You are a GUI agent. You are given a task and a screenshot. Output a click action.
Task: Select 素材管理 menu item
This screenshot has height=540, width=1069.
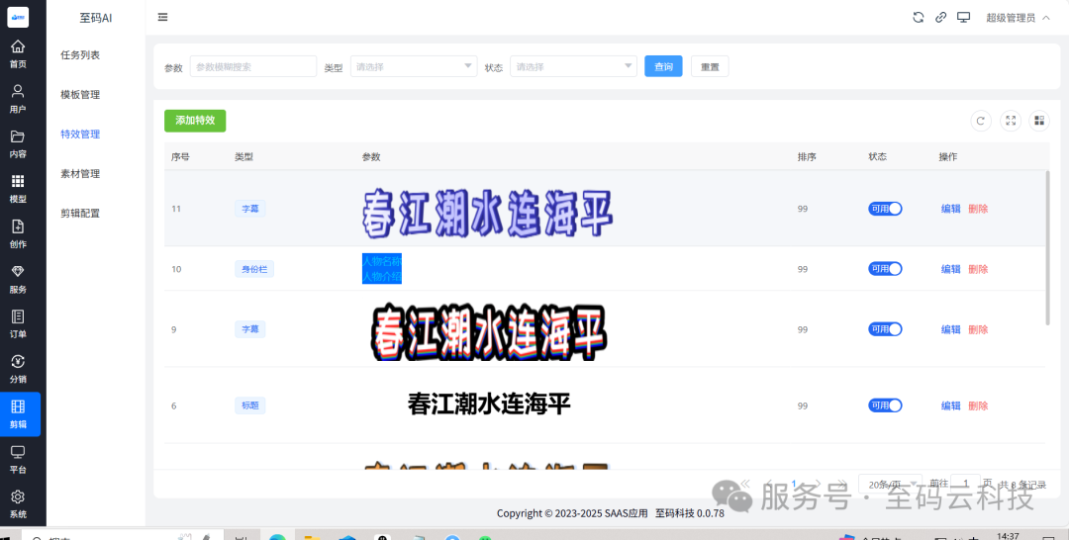tap(80, 174)
